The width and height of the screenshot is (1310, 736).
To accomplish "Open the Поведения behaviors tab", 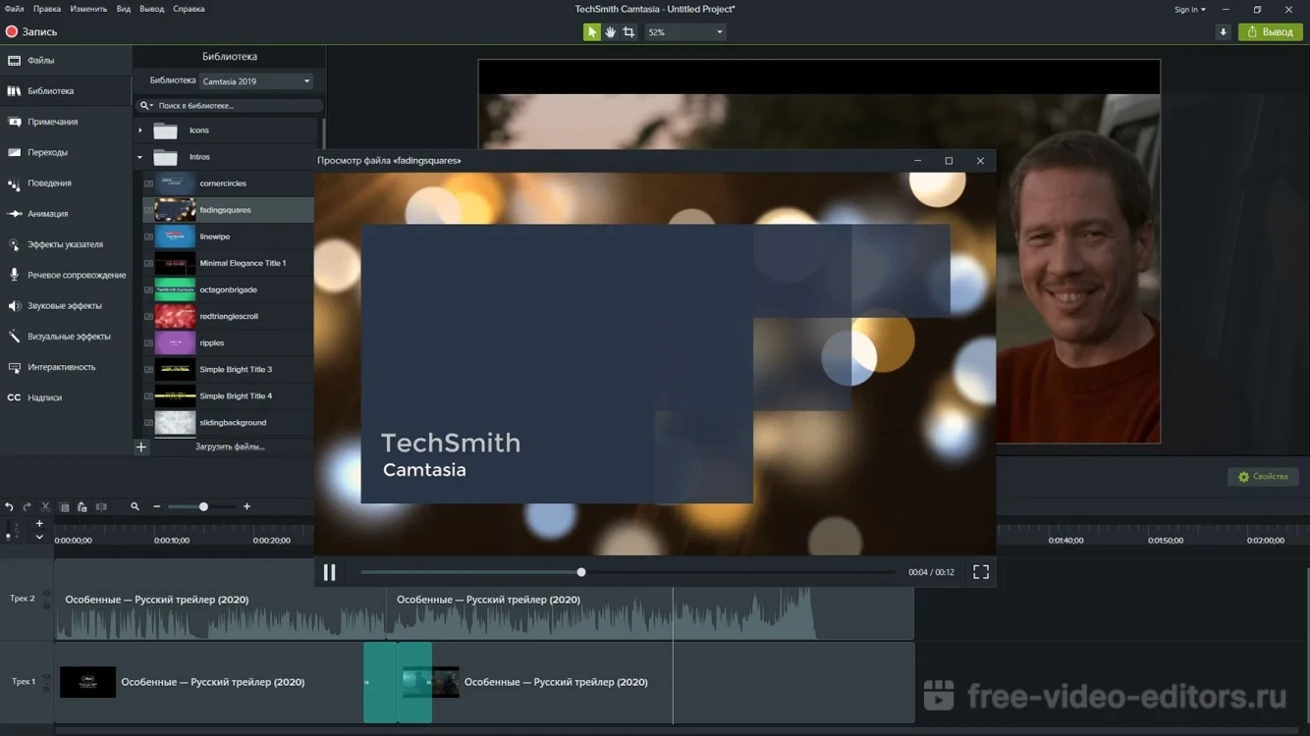I will [66, 183].
